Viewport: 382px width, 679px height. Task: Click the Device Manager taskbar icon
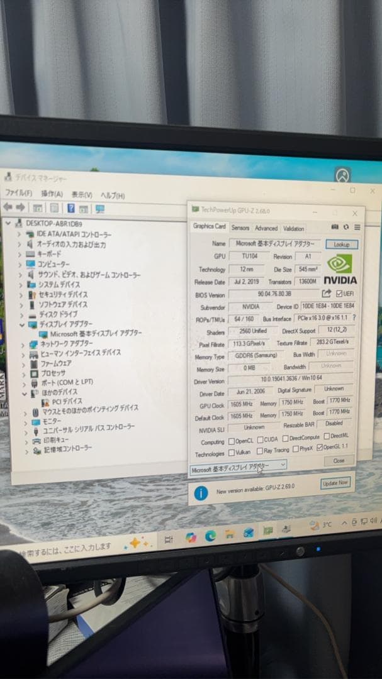[286, 529]
